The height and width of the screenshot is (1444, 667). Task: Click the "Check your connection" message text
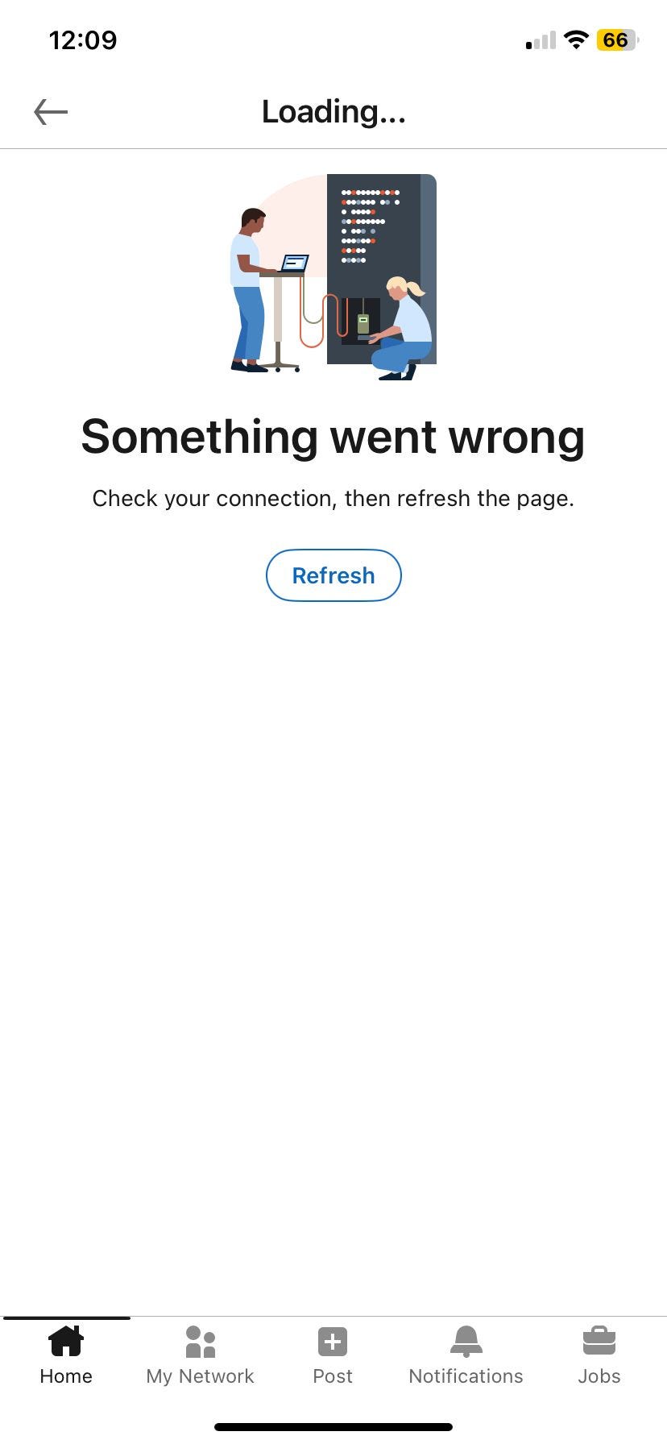tap(333, 498)
